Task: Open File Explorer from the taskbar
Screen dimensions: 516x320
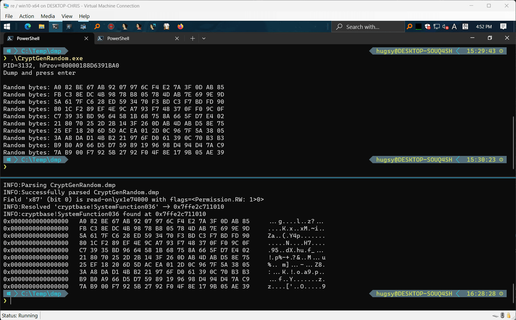Action: 42,27
